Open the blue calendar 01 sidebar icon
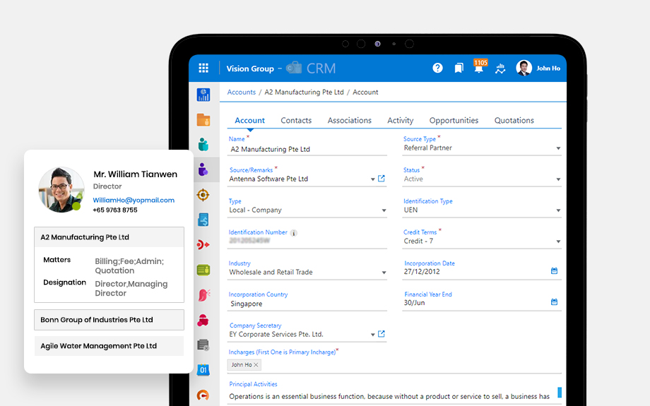Screen dimensions: 650x406 click(203, 369)
